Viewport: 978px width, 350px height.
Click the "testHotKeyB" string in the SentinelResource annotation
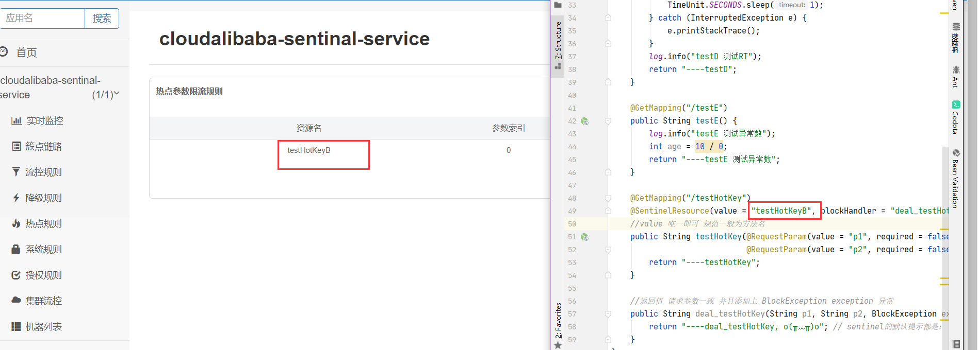(x=781, y=211)
